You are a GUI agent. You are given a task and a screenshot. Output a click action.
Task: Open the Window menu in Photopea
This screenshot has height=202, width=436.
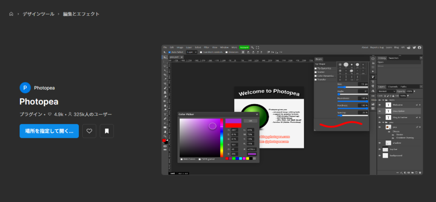224,48
